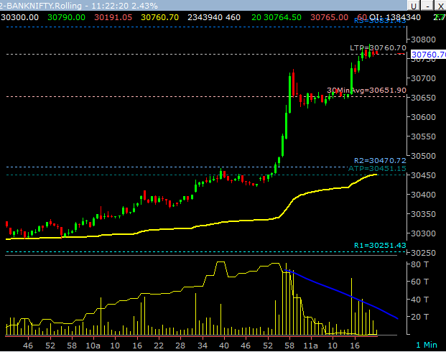Click the 28 time axis label
Image resolution: width=446 pixels, height=352 pixels.
coord(180,346)
